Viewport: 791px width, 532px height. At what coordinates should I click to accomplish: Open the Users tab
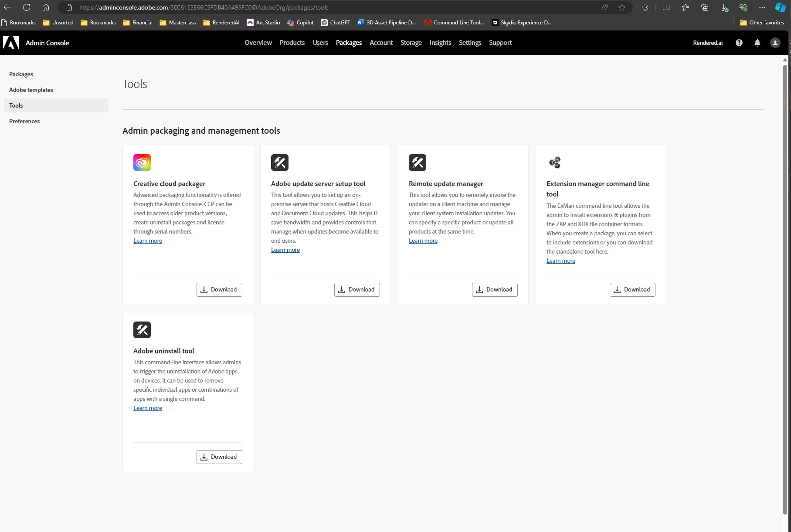(320, 43)
